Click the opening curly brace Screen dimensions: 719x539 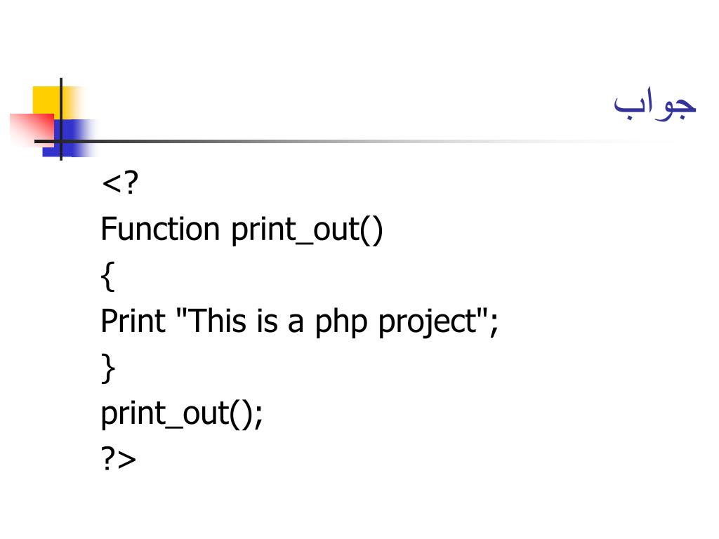point(107,277)
